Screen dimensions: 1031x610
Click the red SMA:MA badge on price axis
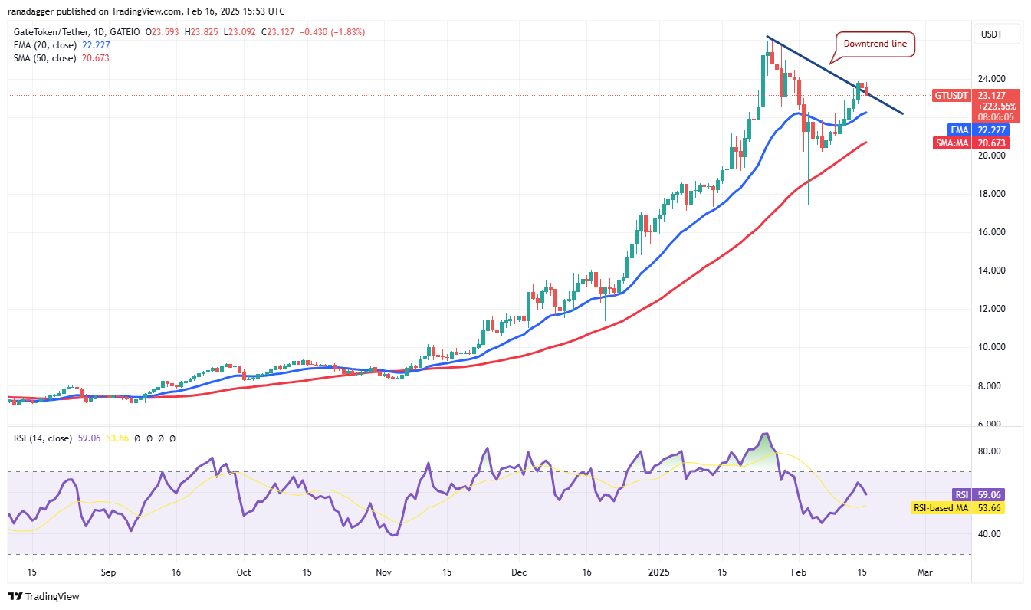click(952, 143)
